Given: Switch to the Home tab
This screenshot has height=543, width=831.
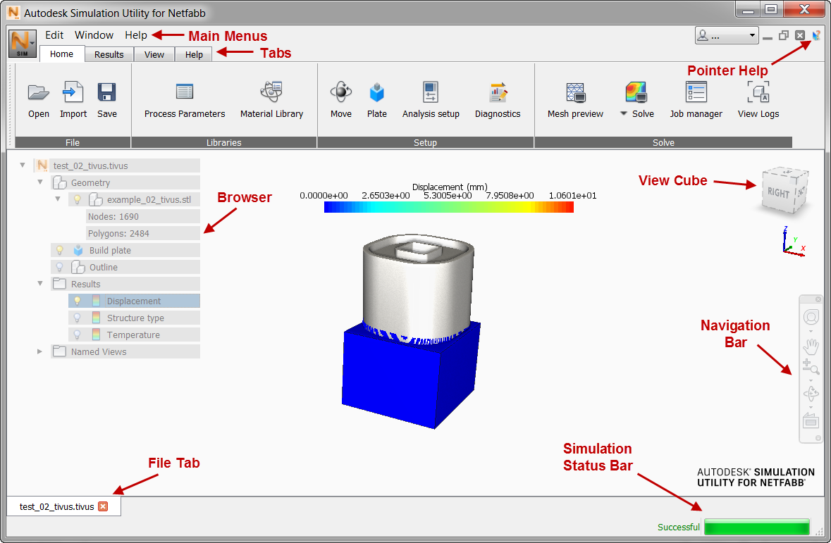Looking at the screenshot, I should tap(61, 54).
